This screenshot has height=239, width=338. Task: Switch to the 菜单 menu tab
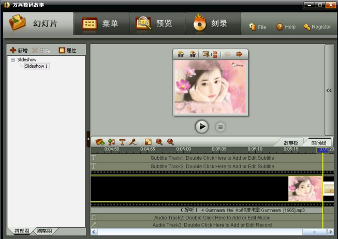click(102, 23)
